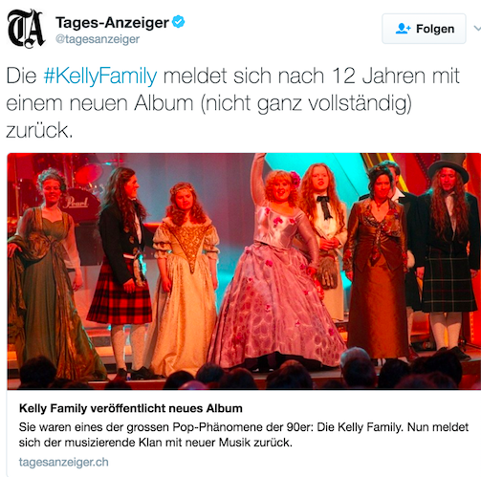Image resolution: width=481 pixels, height=477 pixels.
Task: Click the man with the top hat in the photo
Action: pyautogui.click(x=448, y=251)
